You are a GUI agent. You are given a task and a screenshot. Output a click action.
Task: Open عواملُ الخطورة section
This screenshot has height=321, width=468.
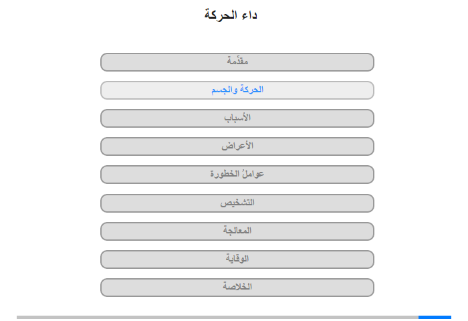pos(237,175)
